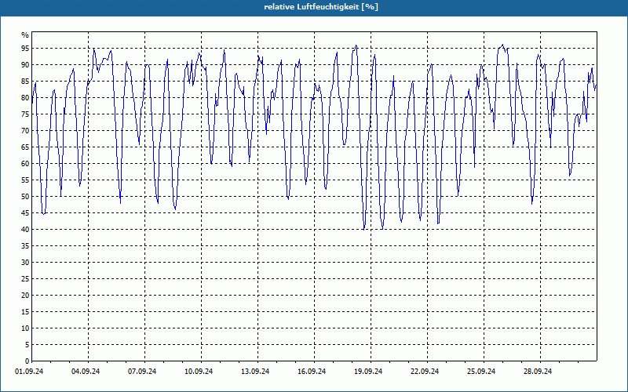Click the y-axis value 50
This screenshot has width=628, height=392.
[x=25, y=197]
